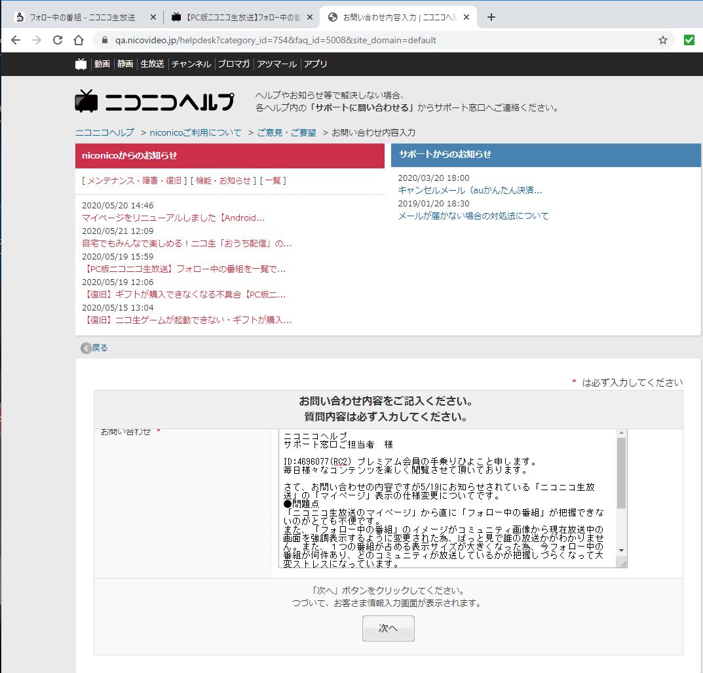Open news フォロー中の番組を一覧で
The width and height of the screenshot is (703, 673).
184,269
